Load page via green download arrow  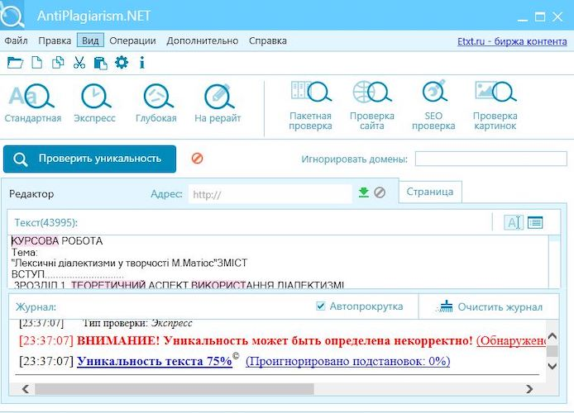coord(364,192)
